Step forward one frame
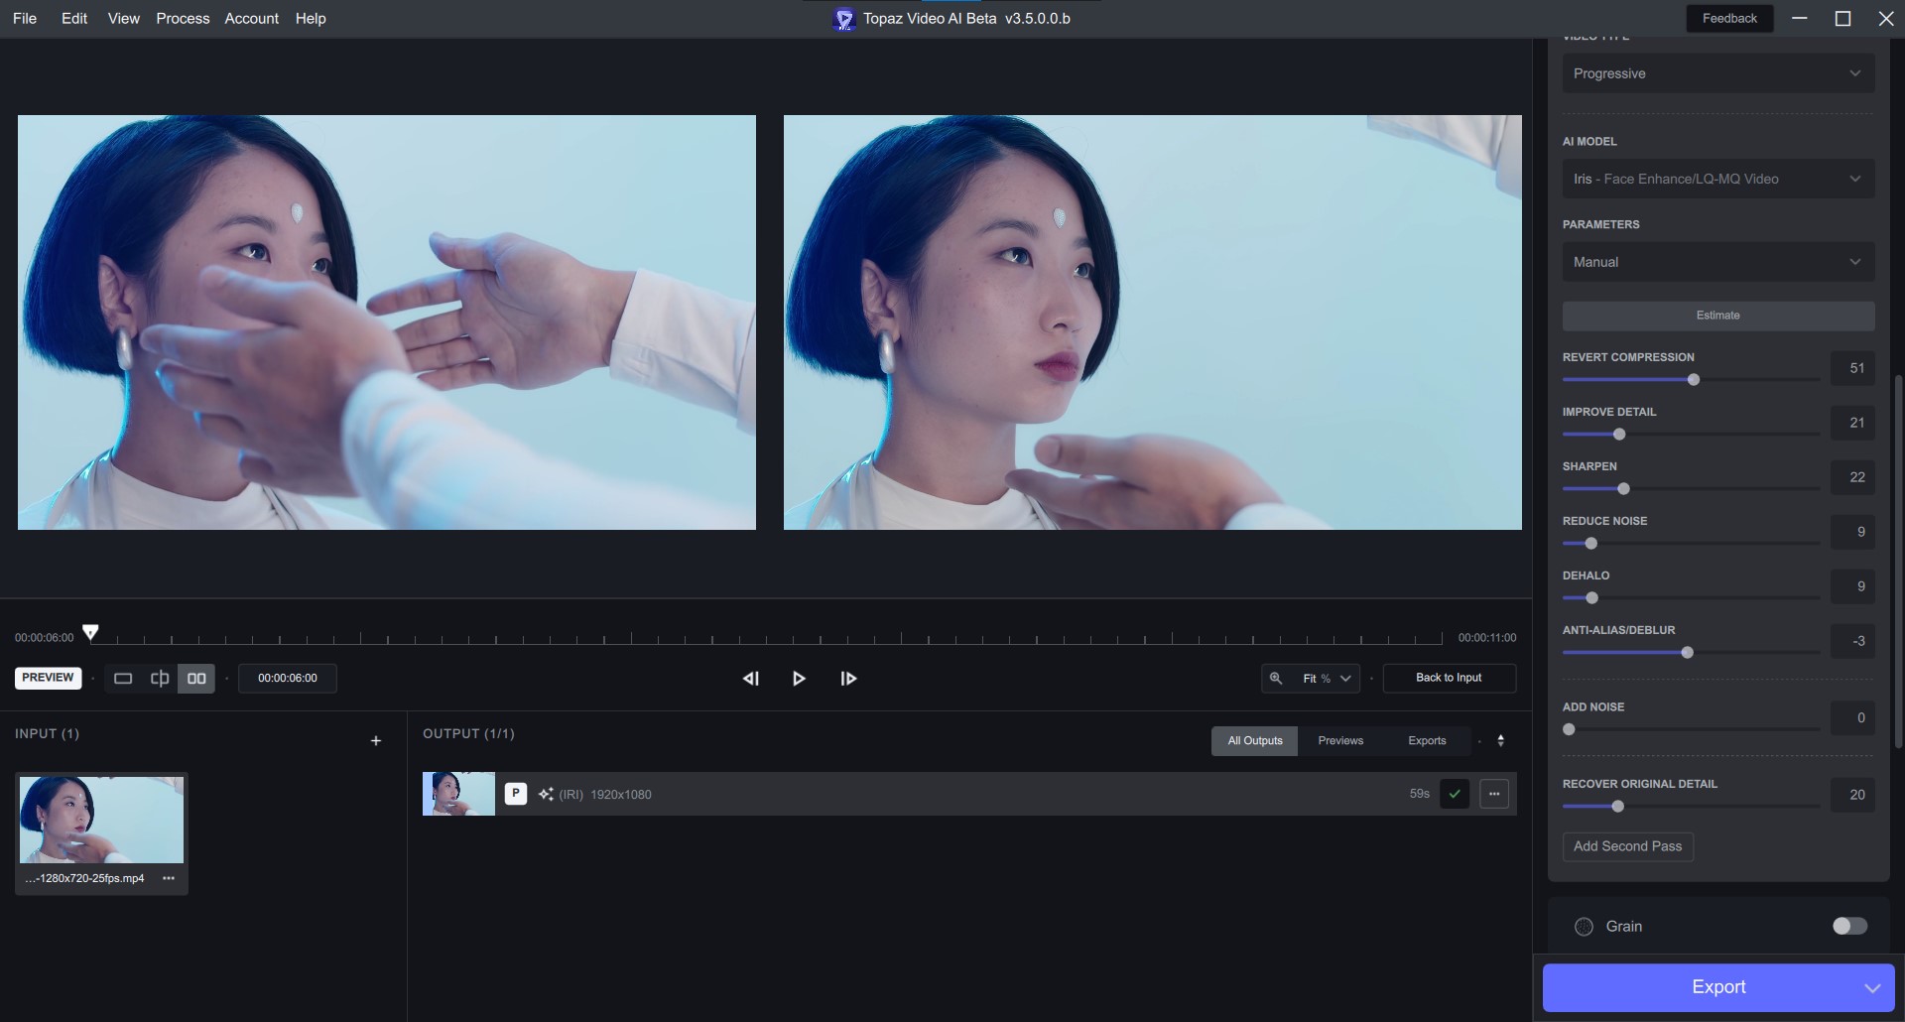 pos(848,679)
